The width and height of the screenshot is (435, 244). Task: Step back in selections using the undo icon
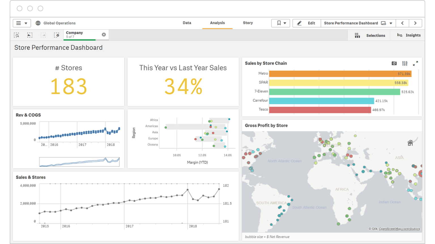point(29,35)
